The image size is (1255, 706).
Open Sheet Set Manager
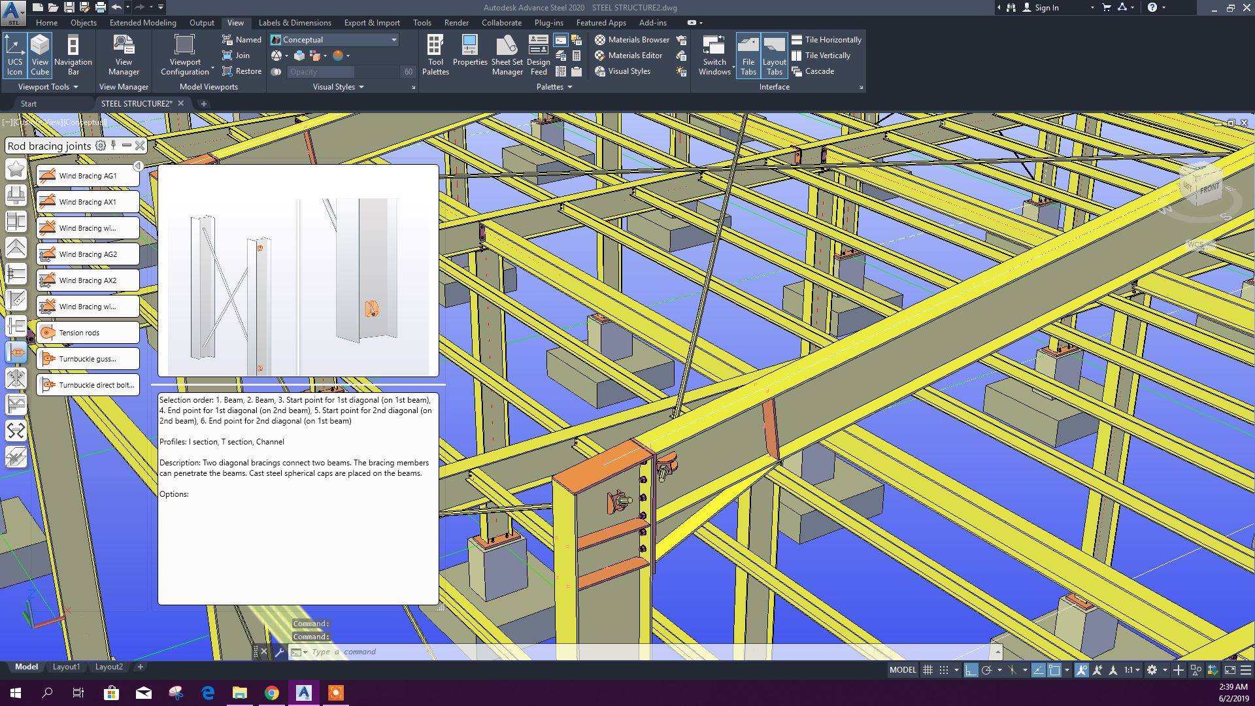507,56
